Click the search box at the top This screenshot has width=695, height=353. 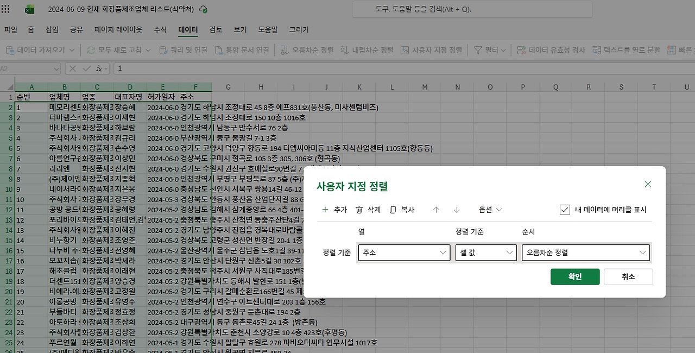[x=471, y=9]
